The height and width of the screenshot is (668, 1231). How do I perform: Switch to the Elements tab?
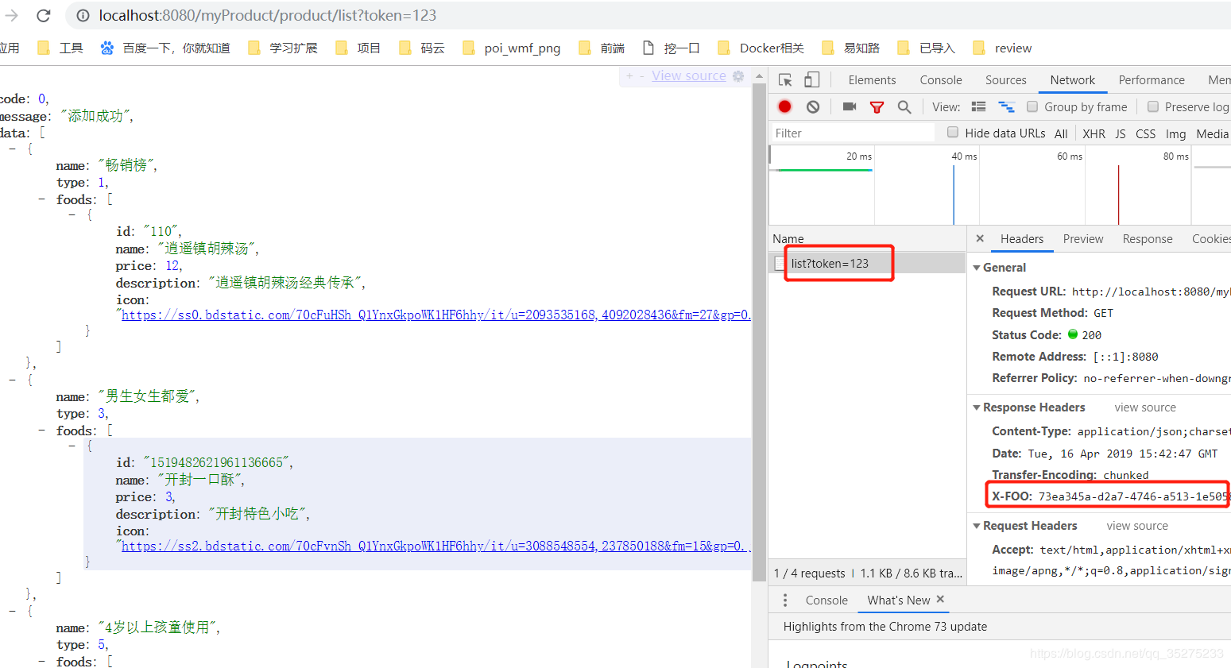coord(872,80)
